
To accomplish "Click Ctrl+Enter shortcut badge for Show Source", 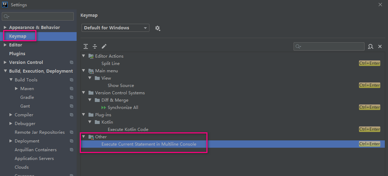I will [x=369, y=85].
